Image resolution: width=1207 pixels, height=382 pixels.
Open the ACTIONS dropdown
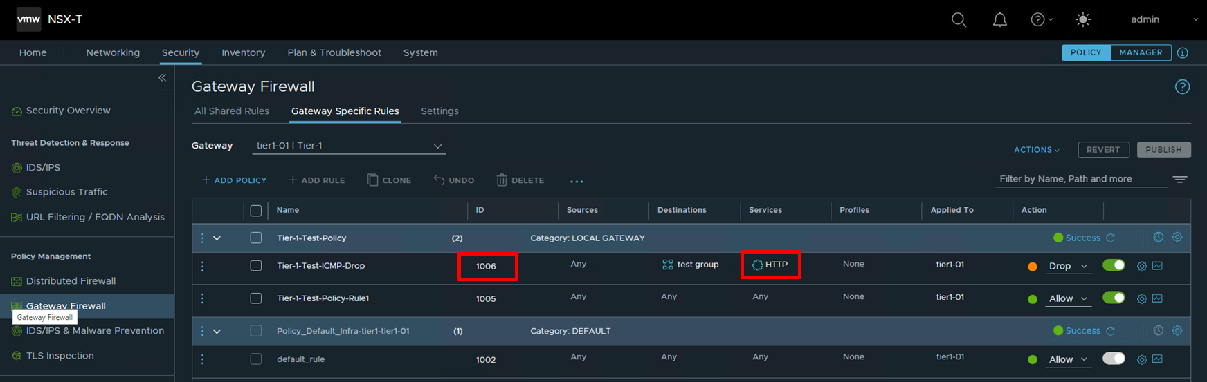(1036, 150)
